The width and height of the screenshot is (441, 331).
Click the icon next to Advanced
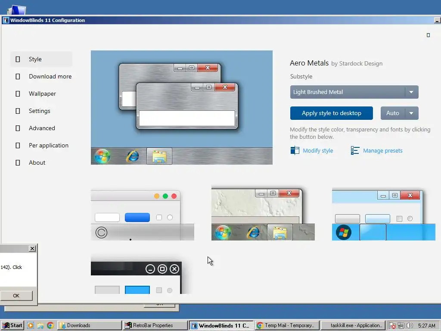click(x=18, y=128)
